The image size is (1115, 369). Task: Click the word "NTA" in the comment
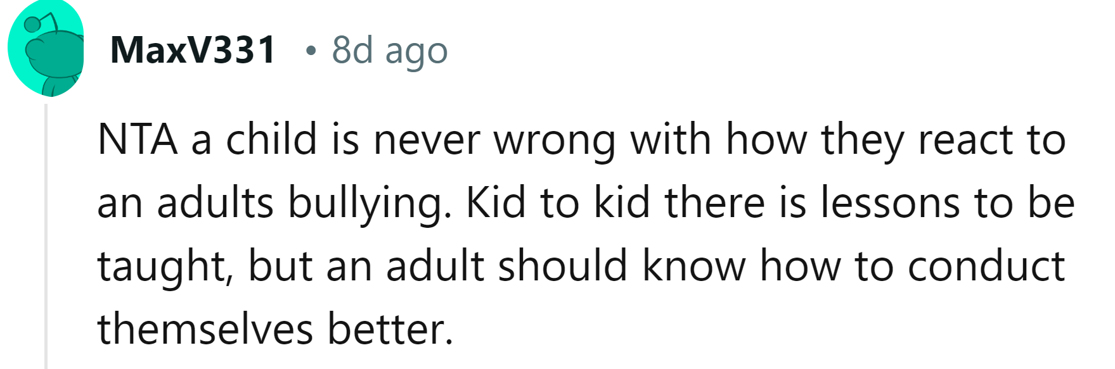(x=137, y=139)
